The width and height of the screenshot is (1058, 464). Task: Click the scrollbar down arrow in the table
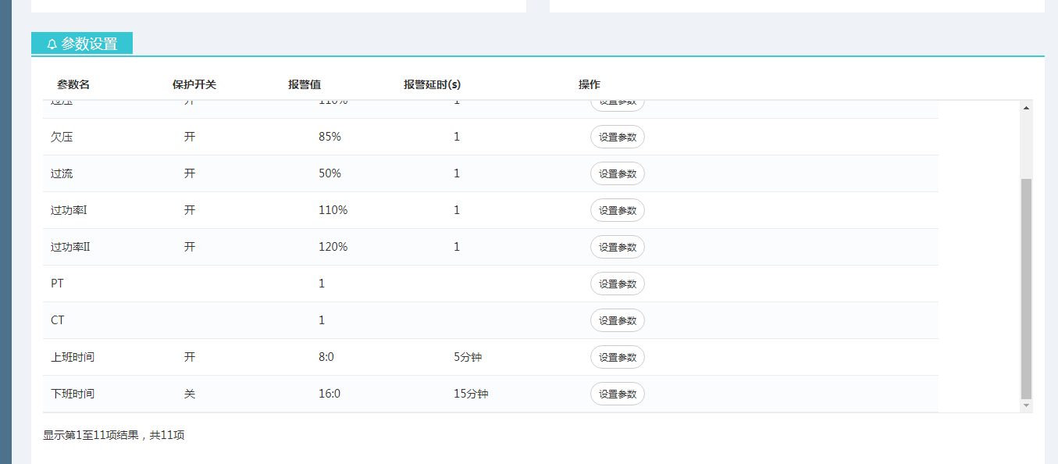pyautogui.click(x=1026, y=405)
